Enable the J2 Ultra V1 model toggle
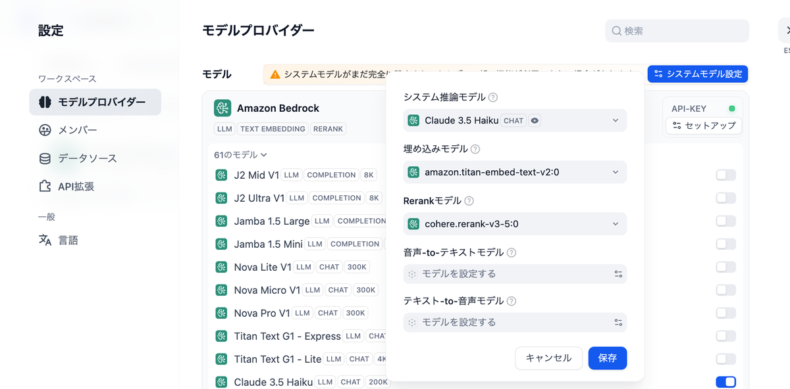Image resolution: width=790 pixels, height=389 pixels. click(x=725, y=198)
